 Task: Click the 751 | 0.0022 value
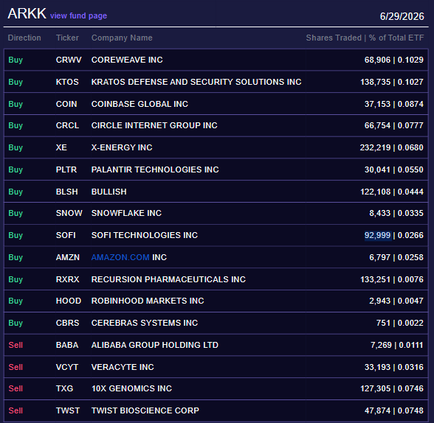[400, 323]
